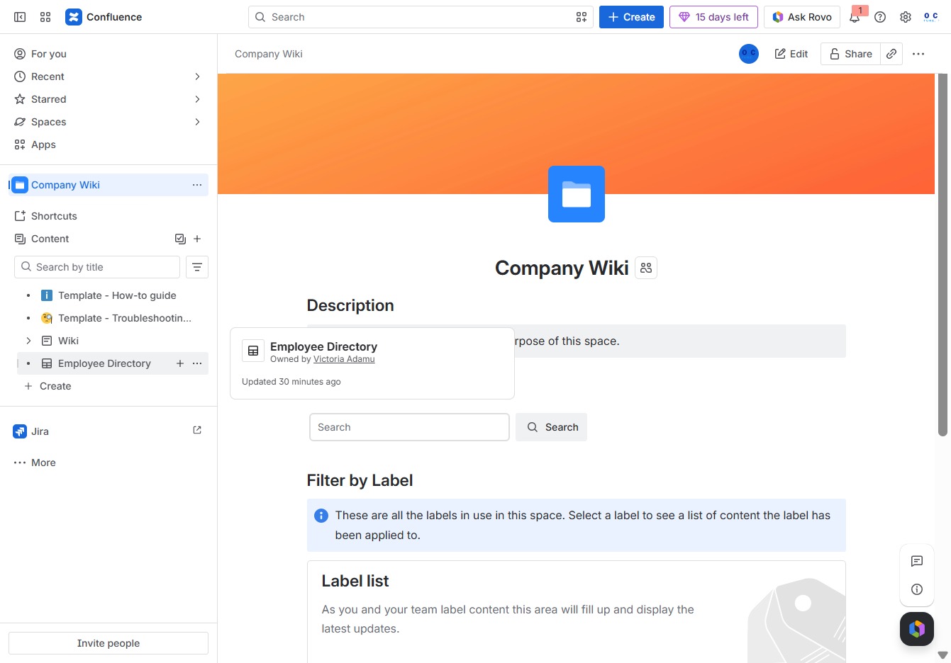
Task: Click the team icon beside Company Wiki title
Action: point(646,268)
